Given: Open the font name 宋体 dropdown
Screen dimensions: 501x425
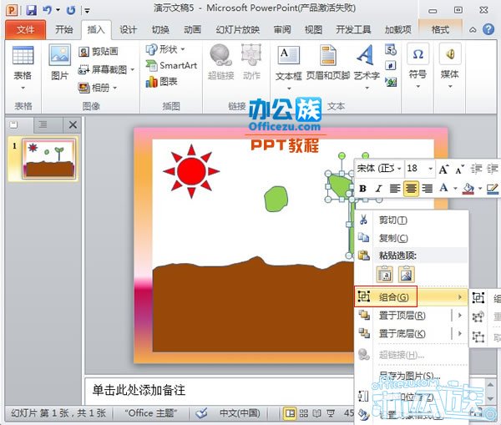Looking at the screenshot, I should click(x=399, y=169).
